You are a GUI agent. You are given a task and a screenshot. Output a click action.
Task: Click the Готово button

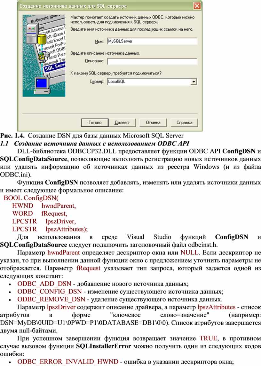click(x=95, y=122)
